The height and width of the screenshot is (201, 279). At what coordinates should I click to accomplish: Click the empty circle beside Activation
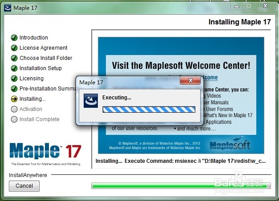coord(14,109)
